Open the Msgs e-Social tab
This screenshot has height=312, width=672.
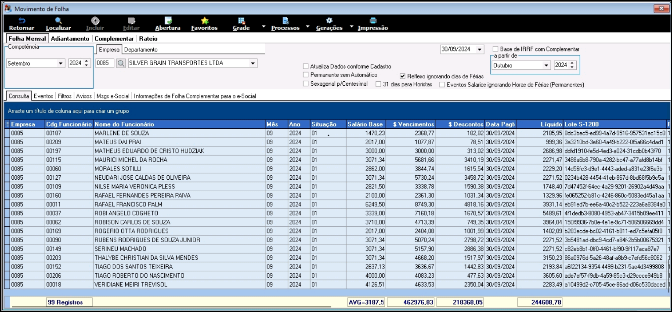pyautogui.click(x=113, y=96)
